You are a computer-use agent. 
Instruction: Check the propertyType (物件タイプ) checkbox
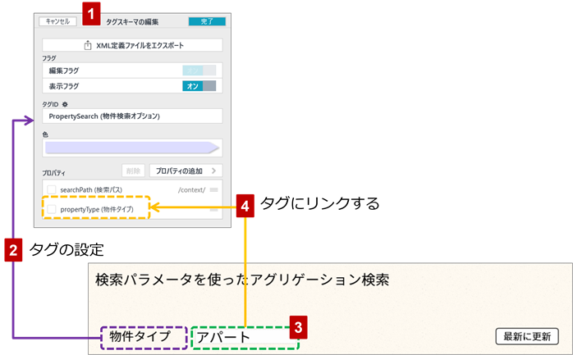click(52, 209)
